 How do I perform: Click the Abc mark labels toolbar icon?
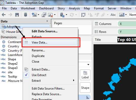113,15
